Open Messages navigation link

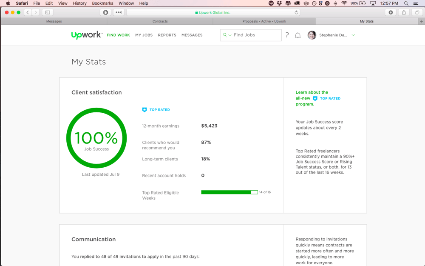[192, 35]
